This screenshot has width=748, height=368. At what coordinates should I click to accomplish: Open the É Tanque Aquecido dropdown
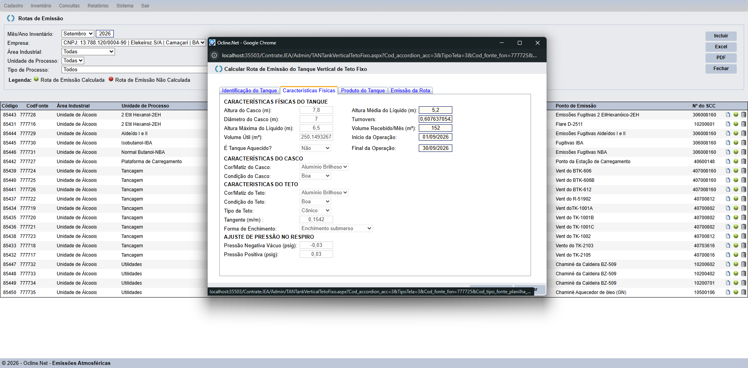tap(315, 148)
